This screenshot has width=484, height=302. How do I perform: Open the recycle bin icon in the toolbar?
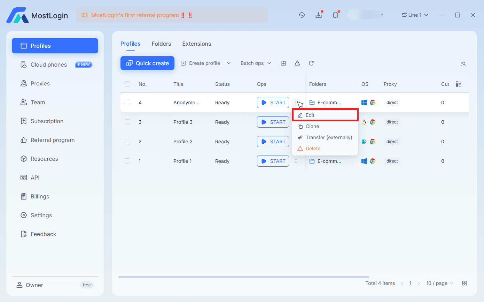tap(297, 63)
